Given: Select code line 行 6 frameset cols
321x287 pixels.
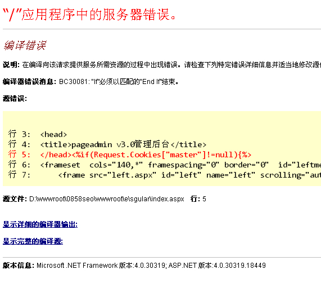Looking at the screenshot, I should pos(164,165).
